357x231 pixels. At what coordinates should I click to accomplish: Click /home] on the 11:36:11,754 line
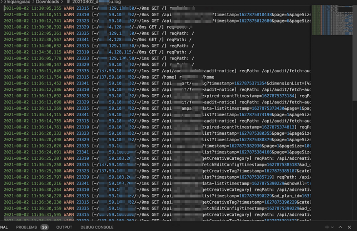coord(169,77)
